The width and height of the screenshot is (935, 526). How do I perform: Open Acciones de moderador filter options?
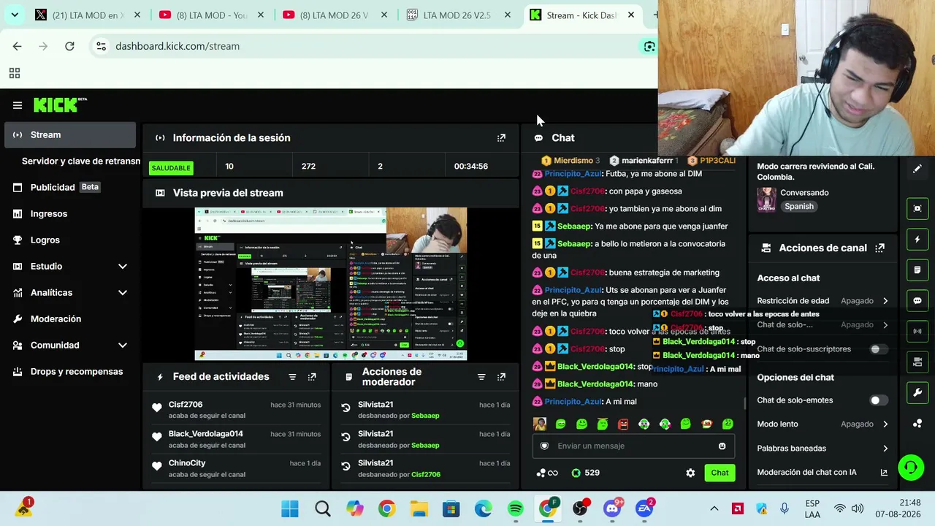pos(481,377)
